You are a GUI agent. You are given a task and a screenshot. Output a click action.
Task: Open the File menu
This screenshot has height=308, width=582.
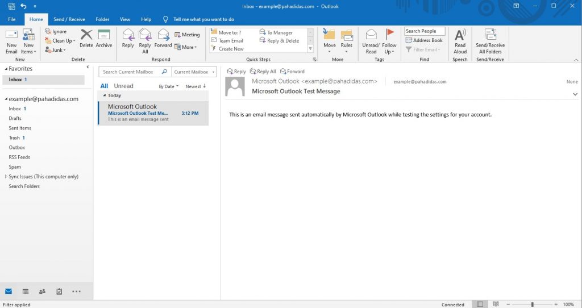tap(12, 19)
